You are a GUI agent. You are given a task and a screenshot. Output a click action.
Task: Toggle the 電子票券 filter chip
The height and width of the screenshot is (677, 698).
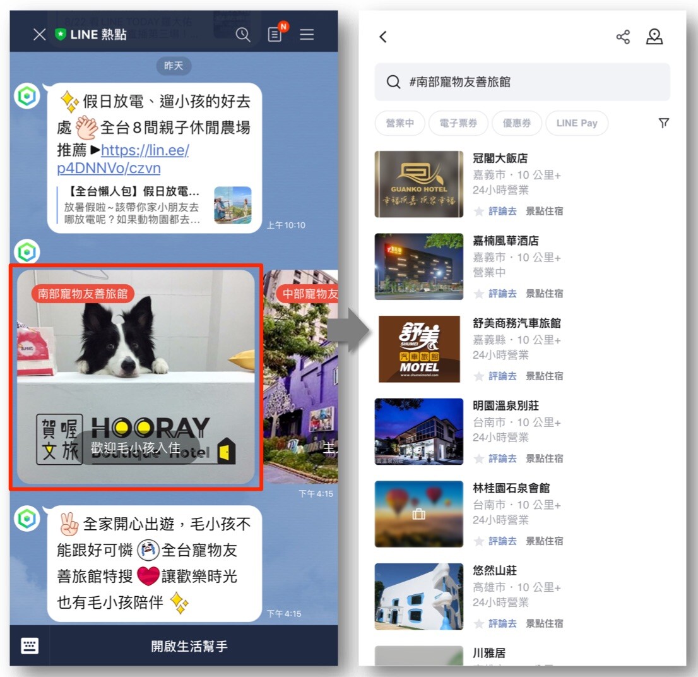coord(458,123)
